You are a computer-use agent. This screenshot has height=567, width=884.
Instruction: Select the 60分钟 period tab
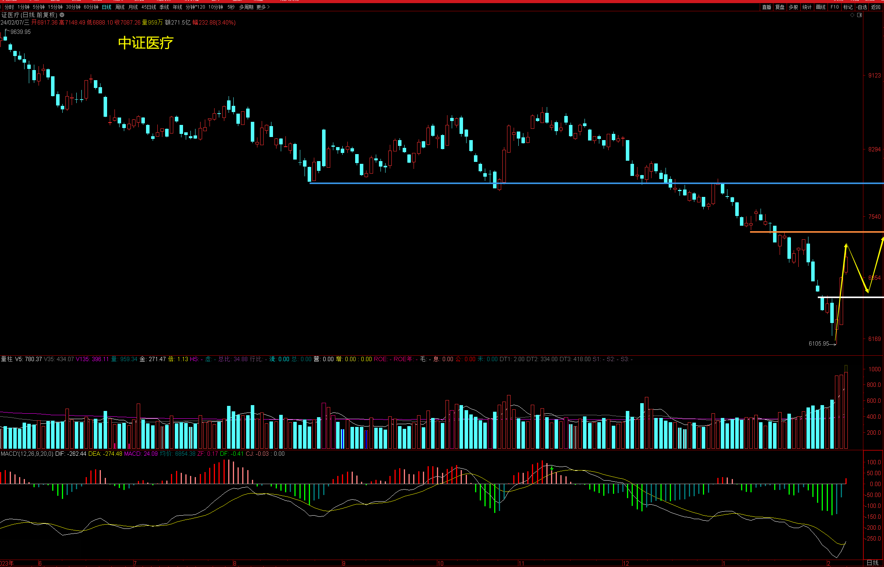(x=91, y=7)
